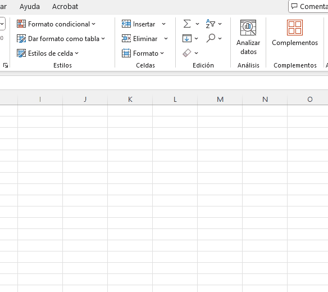Click the Eliminar cells icon
The width and height of the screenshot is (328, 292).
pyautogui.click(x=126, y=39)
